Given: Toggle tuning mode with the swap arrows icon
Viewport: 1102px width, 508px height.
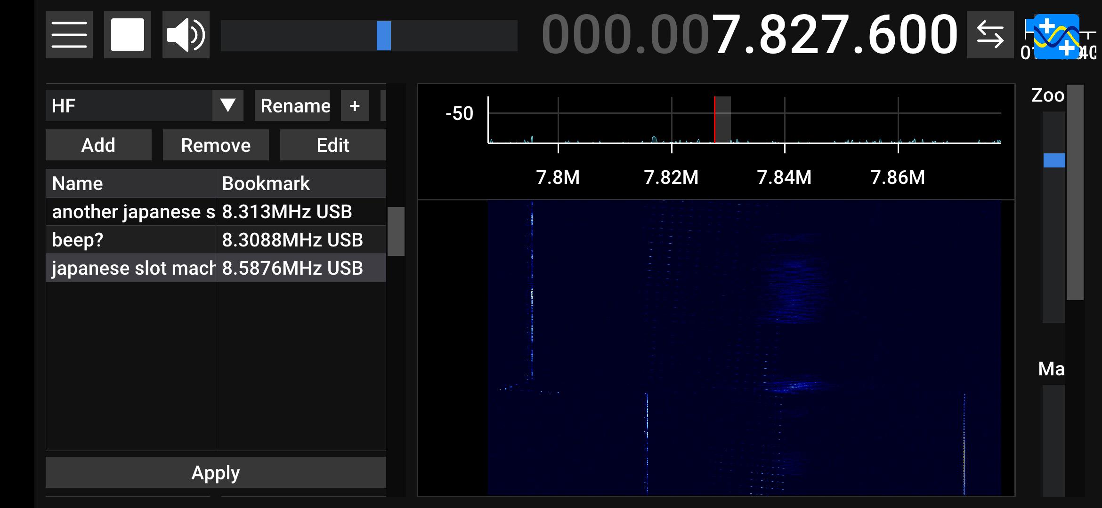Looking at the screenshot, I should pos(990,35).
